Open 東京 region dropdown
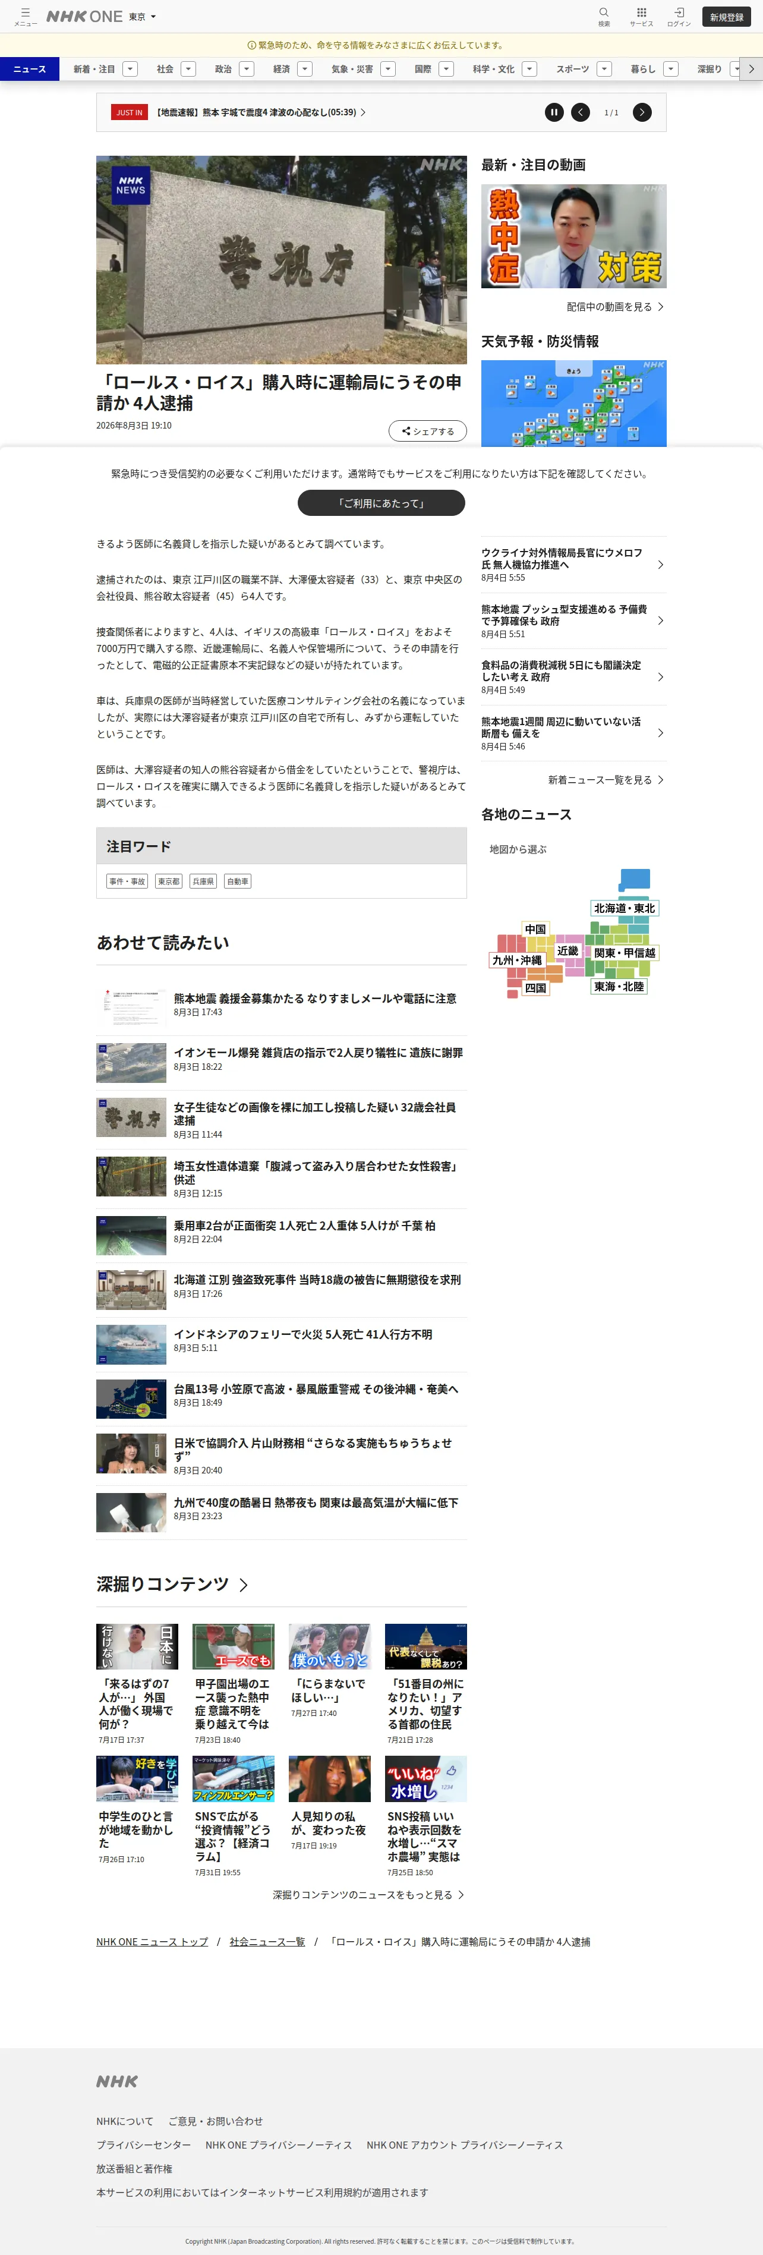This screenshot has height=2255, width=763. 143,17
